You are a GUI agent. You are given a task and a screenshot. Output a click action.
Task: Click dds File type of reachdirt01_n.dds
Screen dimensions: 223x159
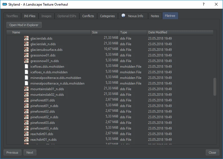[126, 140]
